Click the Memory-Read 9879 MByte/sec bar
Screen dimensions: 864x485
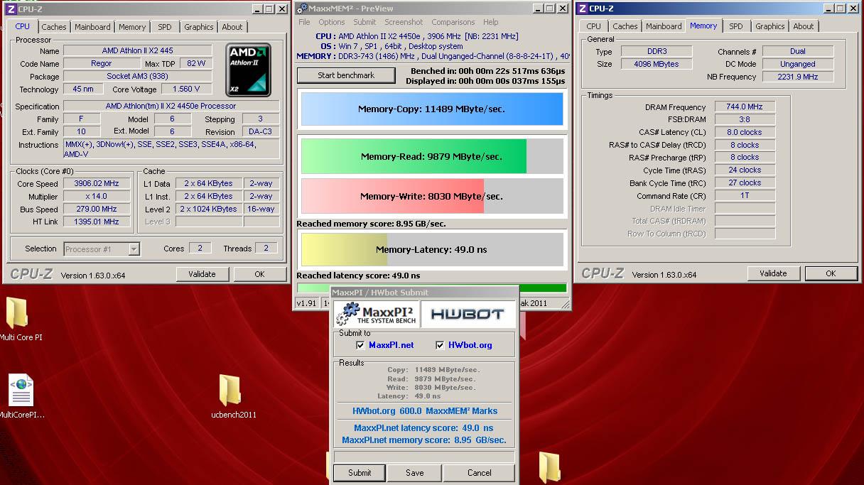[432, 156]
